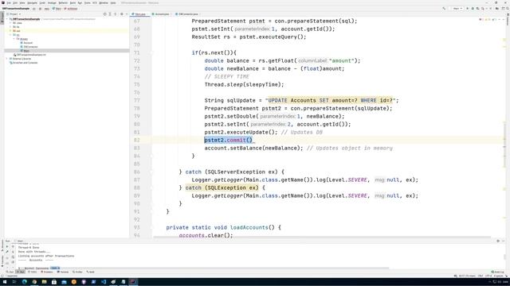Collapse the DBTransactionsExample root node
This screenshot has width=510, height=286.
pos(7,19)
